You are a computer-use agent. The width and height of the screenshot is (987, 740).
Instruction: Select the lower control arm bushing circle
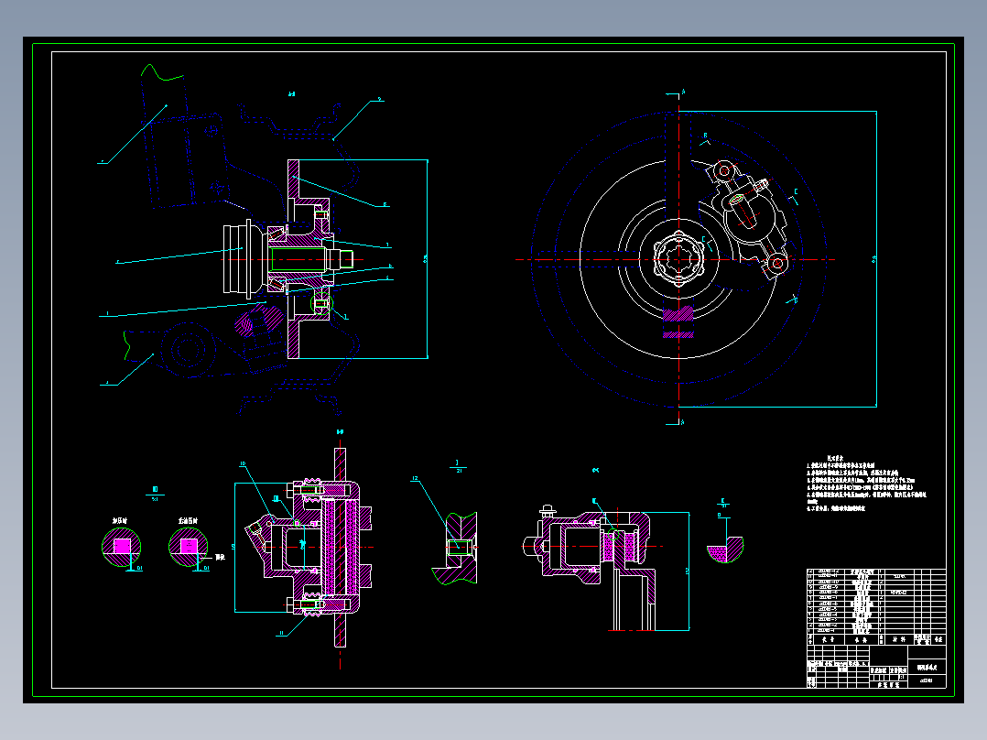(x=187, y=350)
